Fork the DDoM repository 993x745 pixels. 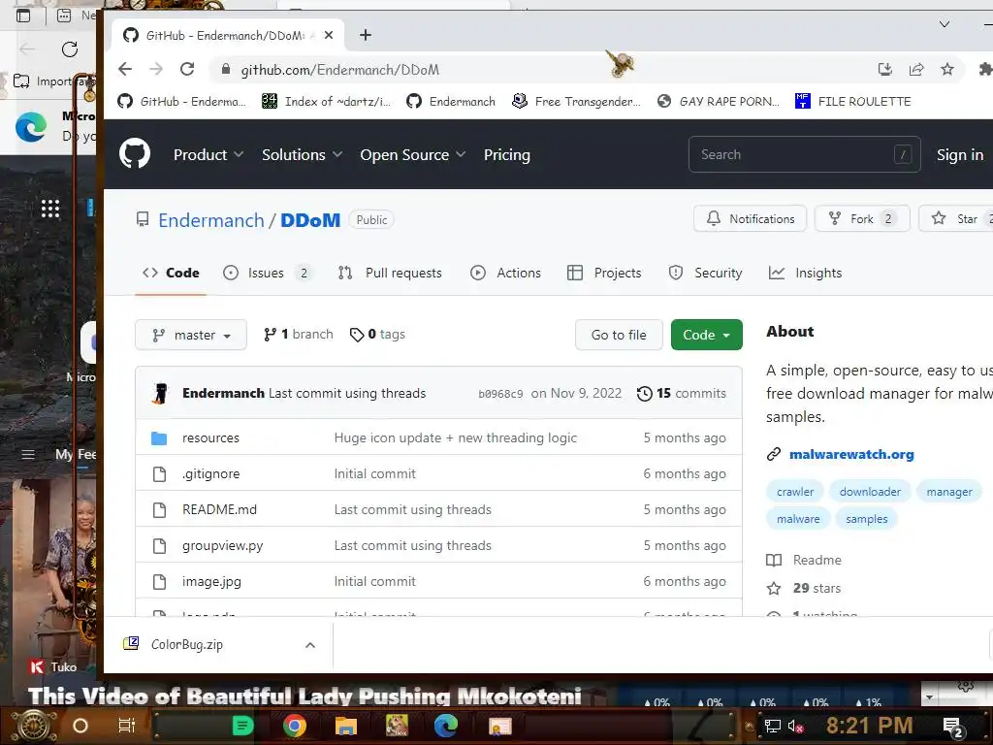(x=862, y=218)
